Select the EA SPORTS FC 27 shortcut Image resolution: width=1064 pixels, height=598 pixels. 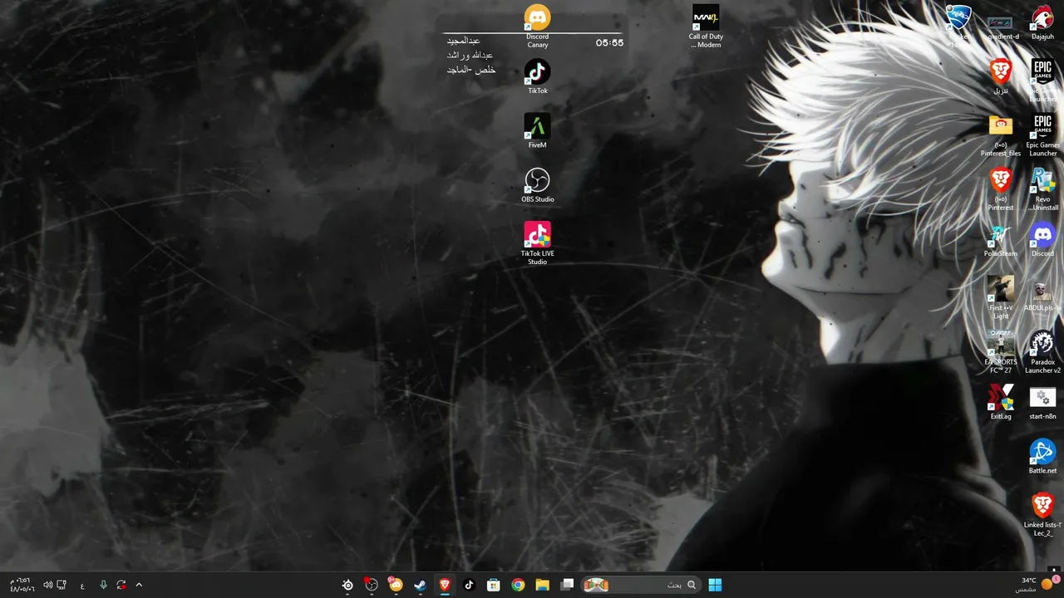[x=1001, y=351]
